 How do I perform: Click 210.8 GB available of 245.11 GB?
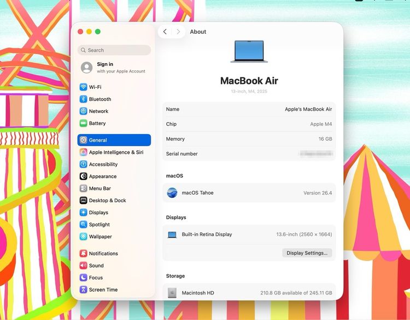tap(296, 293)
